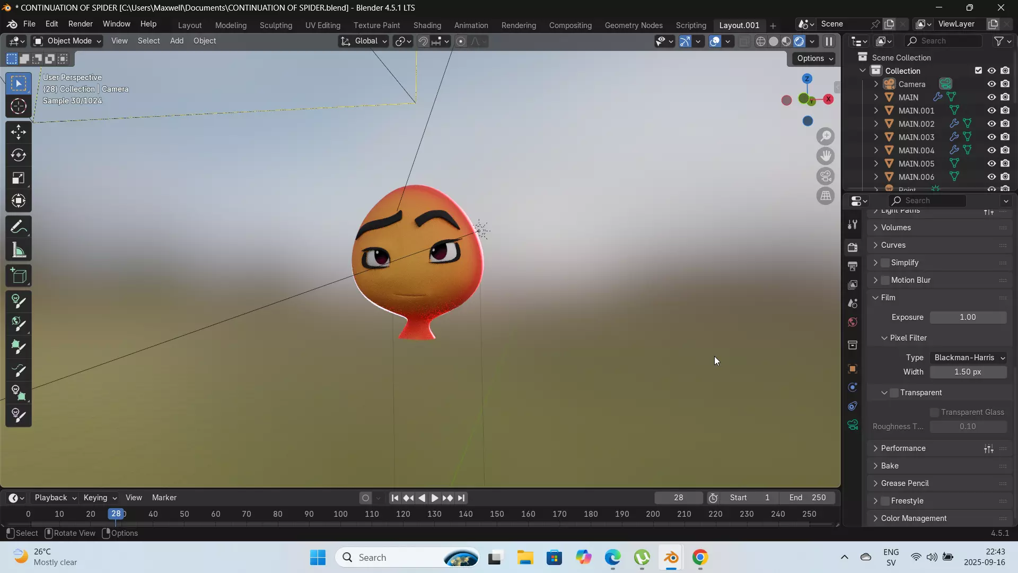Open the Physics properties tab icon
Viewport: 1018px width, 573px height.
click(x=853, y=387)
